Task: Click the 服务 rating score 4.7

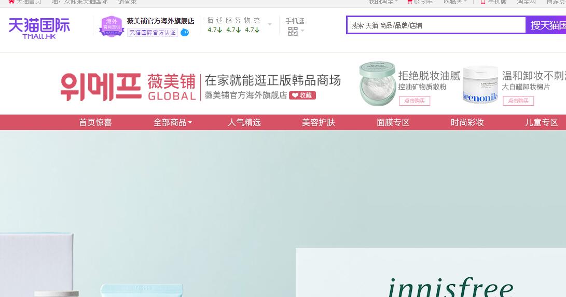Action: (x=233, y=30)
